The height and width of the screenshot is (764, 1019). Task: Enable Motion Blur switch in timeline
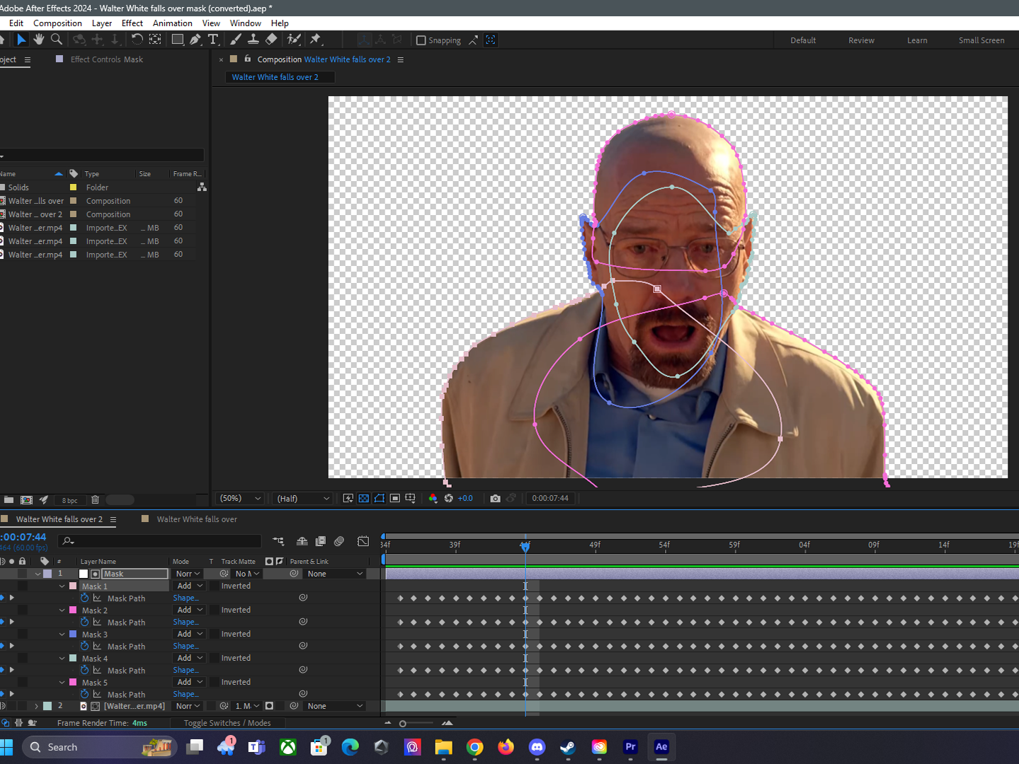pyautogui.click(x=339, y=541)
